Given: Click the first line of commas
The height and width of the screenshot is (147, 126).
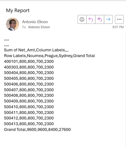Looking at the screenshot, I should [6, 40].
